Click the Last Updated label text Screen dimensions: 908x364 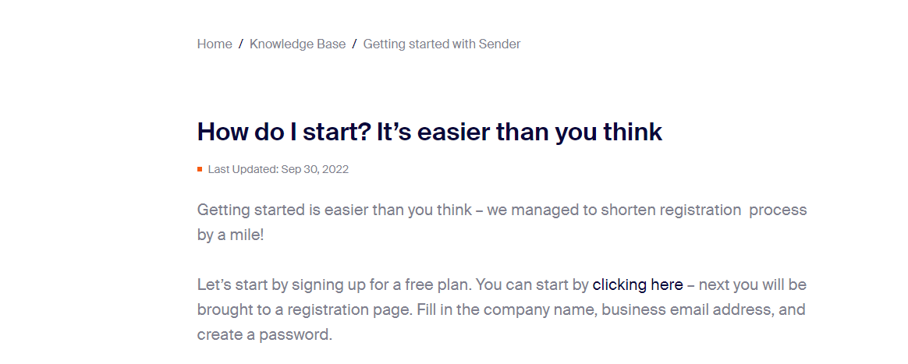(x=243, y=169)
